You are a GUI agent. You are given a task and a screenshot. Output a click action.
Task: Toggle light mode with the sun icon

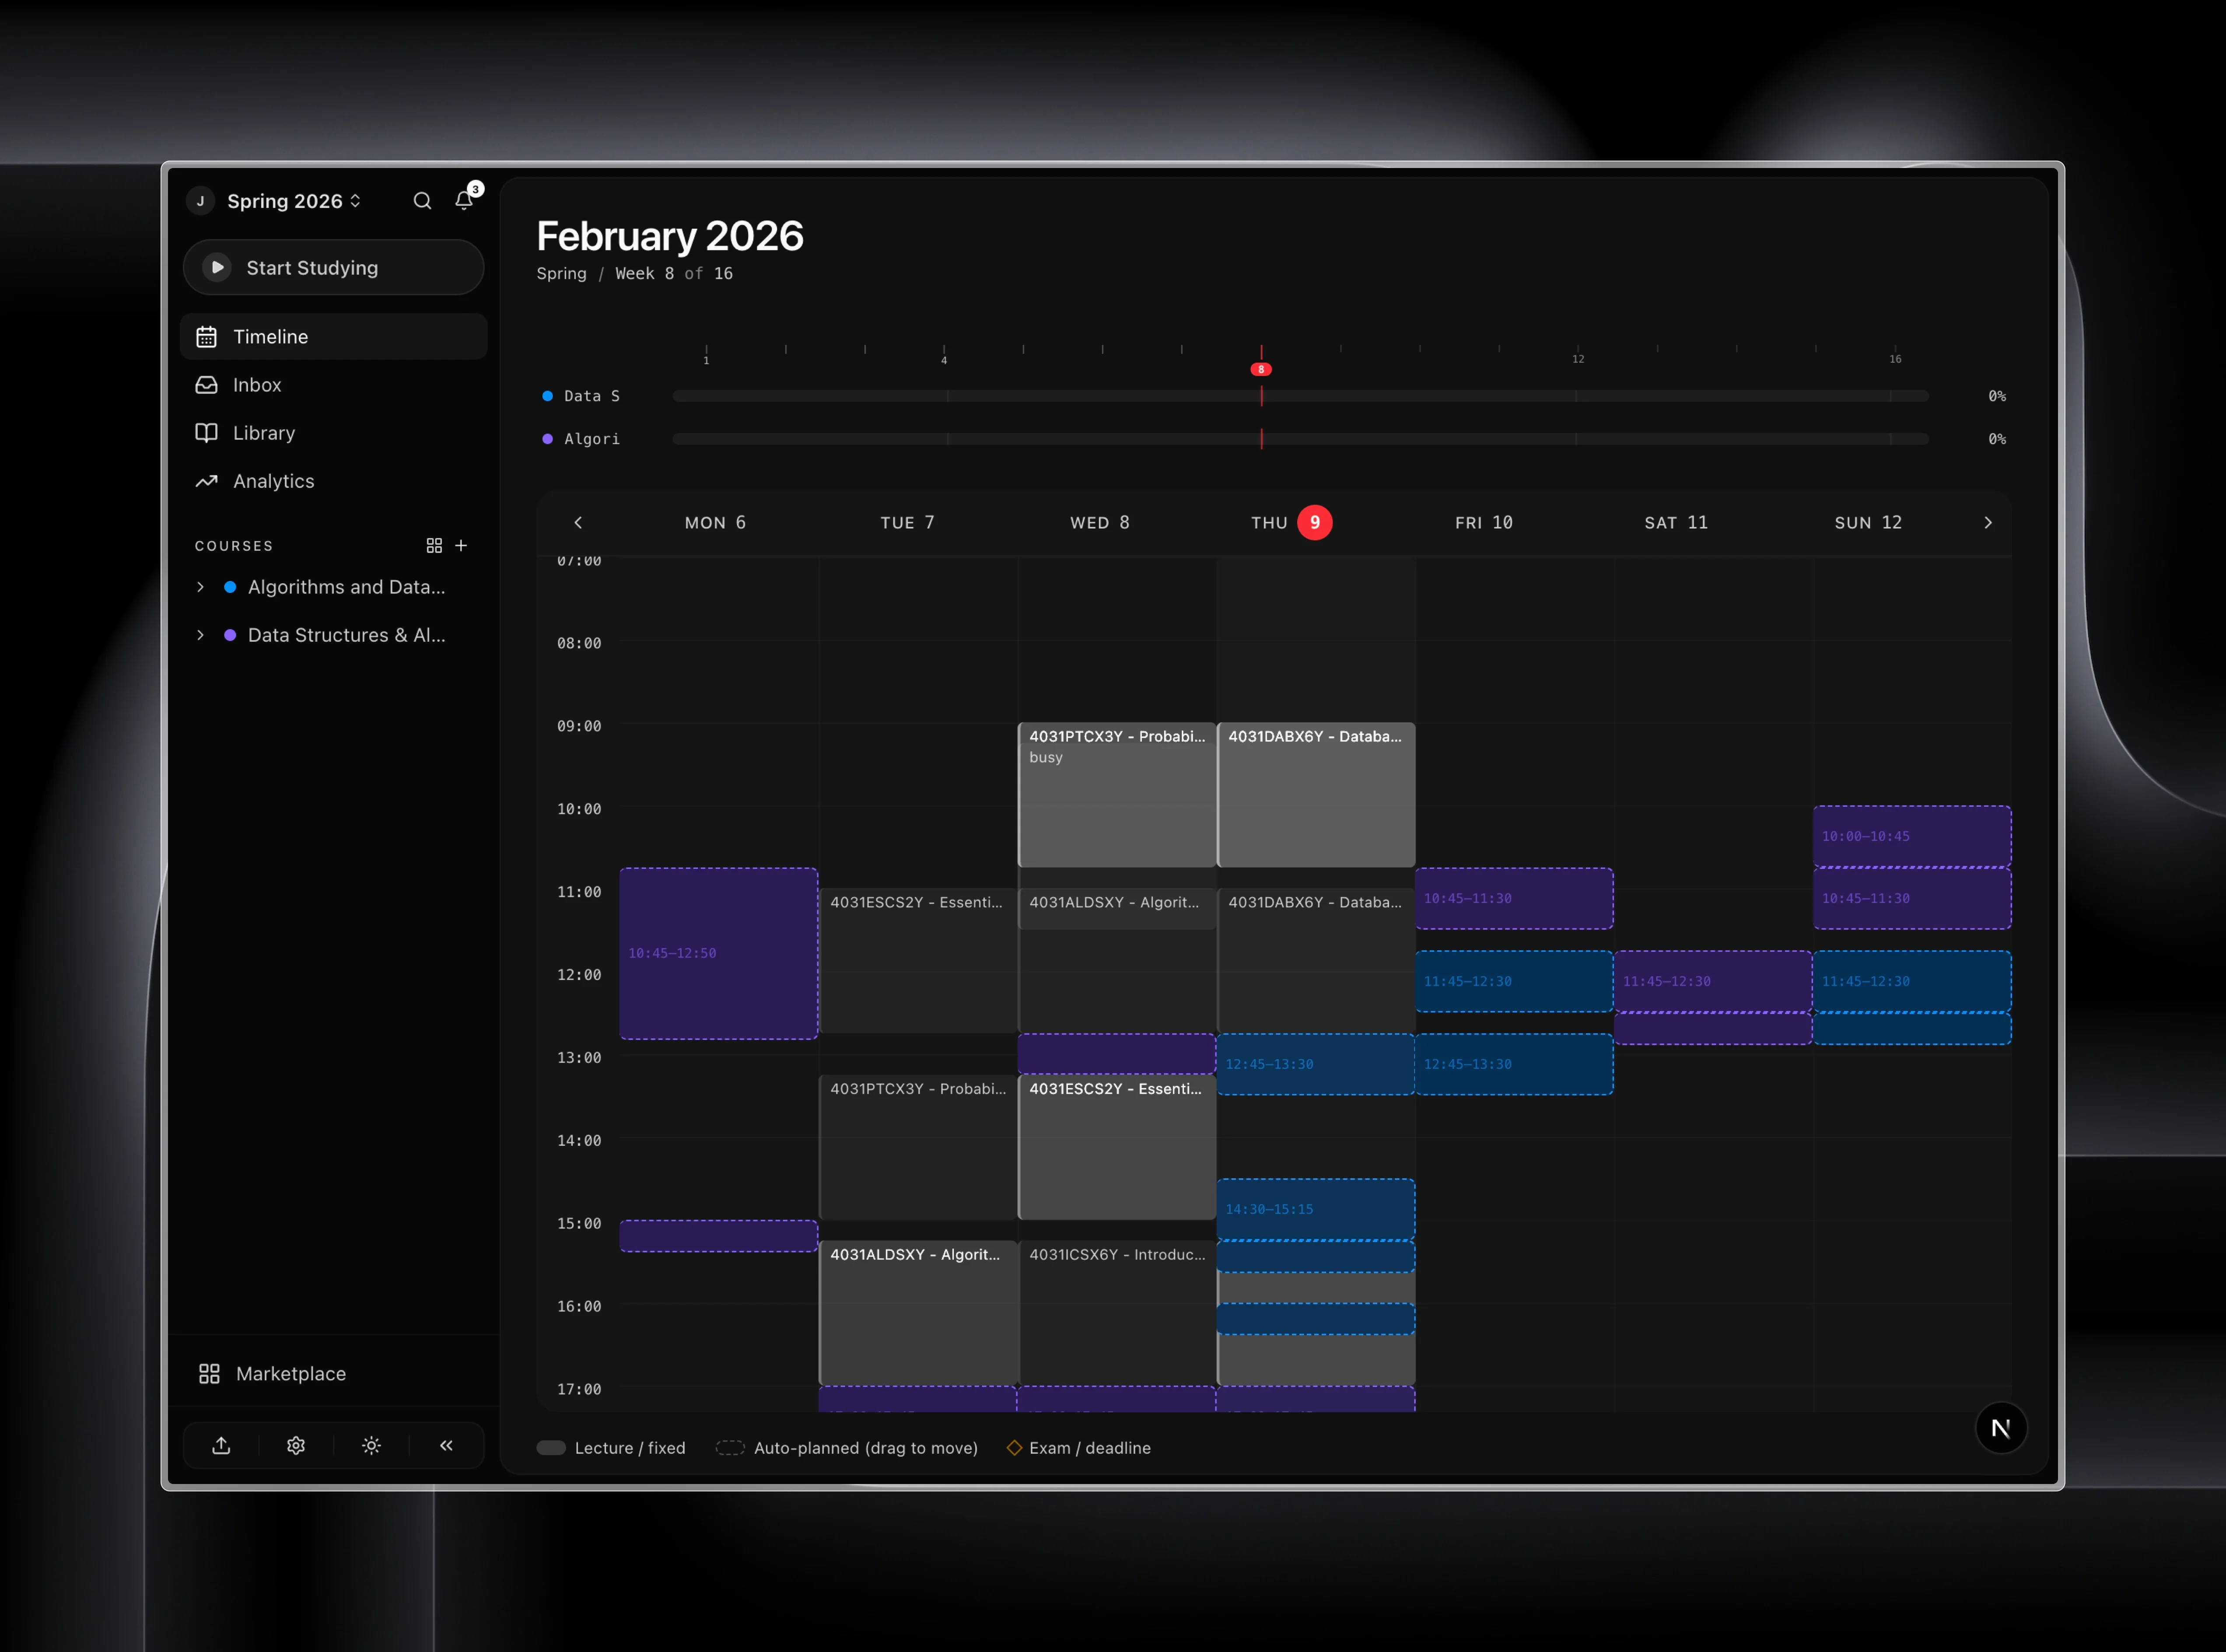click(x=371, y=1445)
